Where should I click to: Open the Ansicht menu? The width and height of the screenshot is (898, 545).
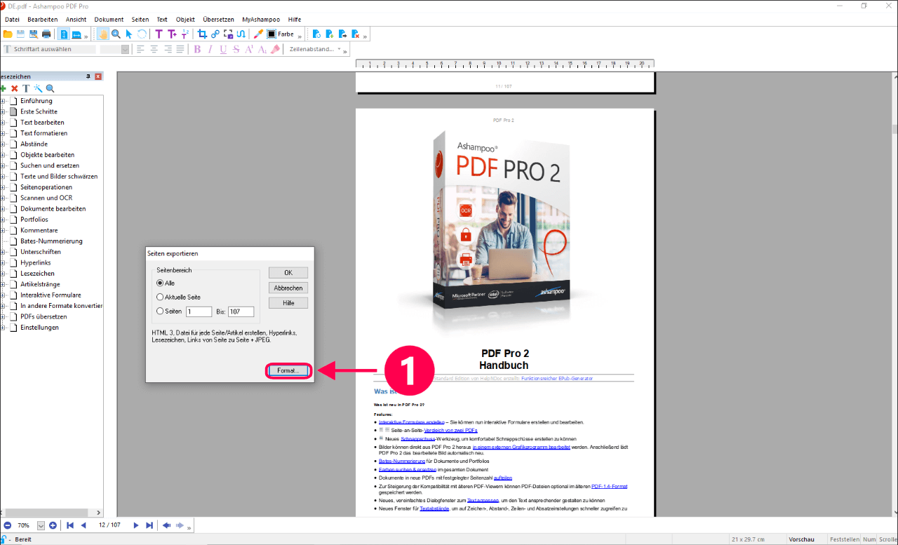[76, 20]
